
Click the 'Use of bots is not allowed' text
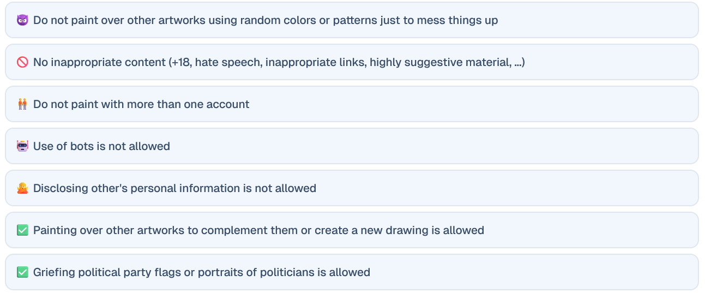pyautogui.click(x=101, y=146)
